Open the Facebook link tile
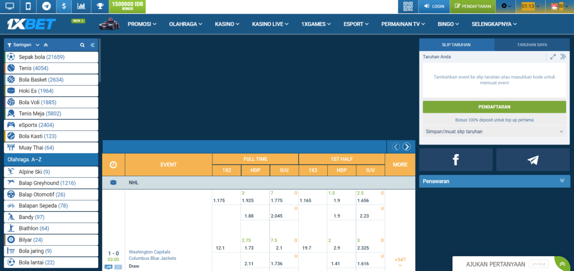 click(456, 160)
